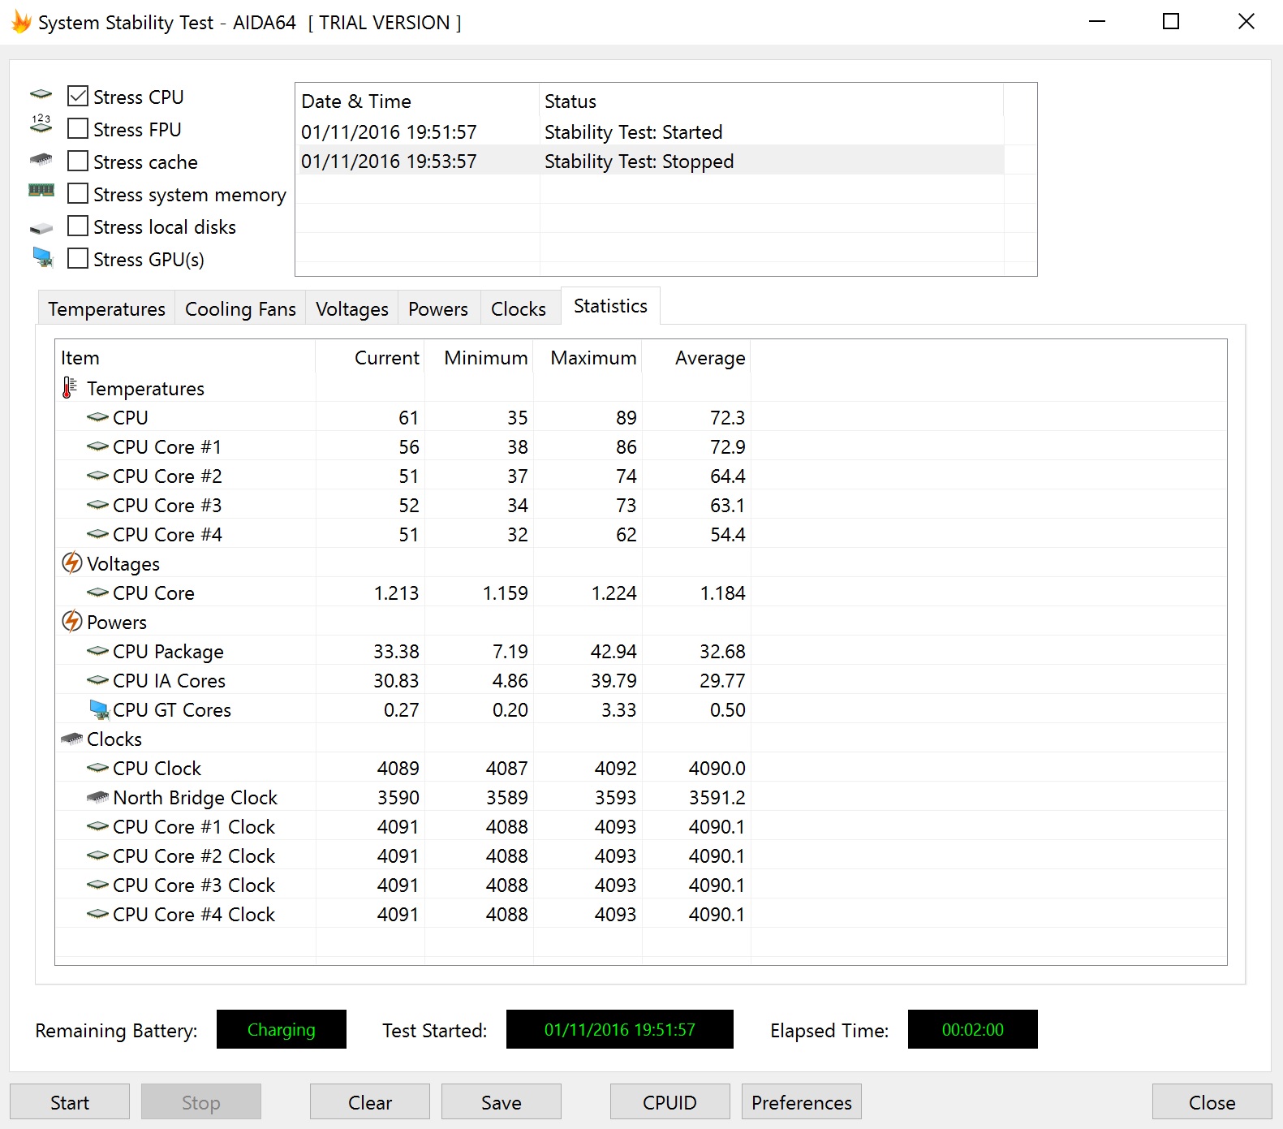Click the Test Started timestamp display
This screenshot has width=1283, height=1129.
coord(620,1029)
